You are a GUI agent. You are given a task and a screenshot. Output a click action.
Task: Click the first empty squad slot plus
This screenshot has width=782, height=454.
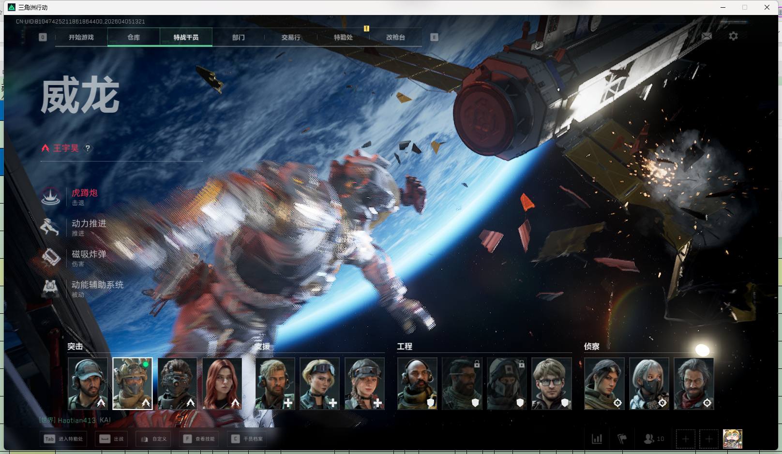(685, 439)
